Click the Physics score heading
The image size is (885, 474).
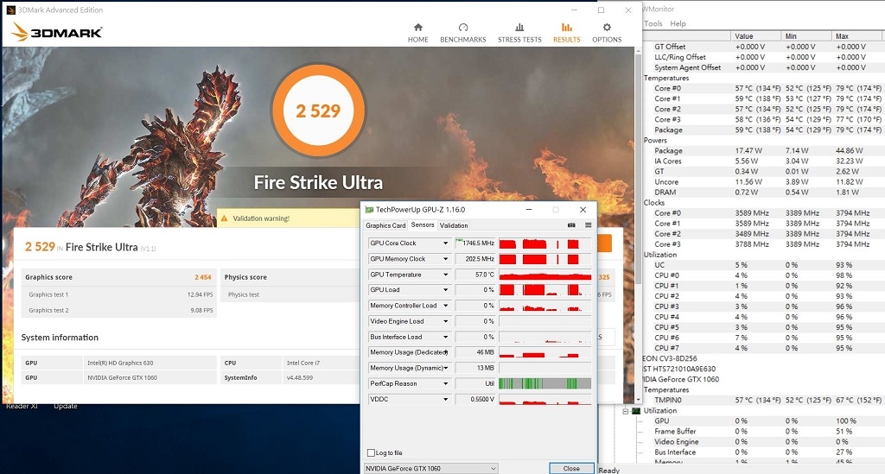[245, 277]
